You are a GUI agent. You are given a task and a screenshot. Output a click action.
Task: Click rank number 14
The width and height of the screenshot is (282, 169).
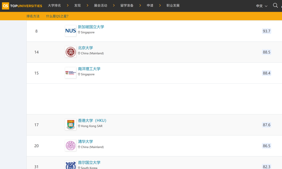[x=37, y=52]
